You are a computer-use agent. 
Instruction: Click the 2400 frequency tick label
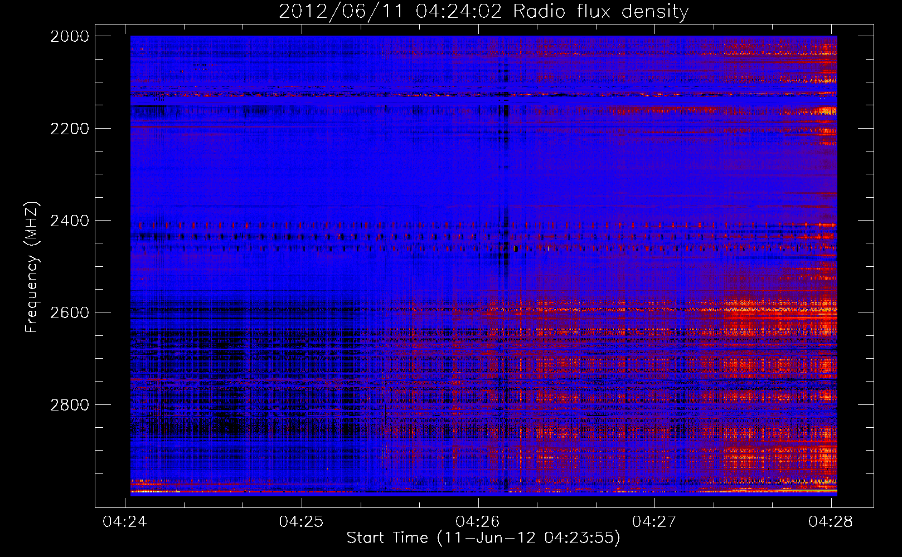[x=70, y=221]
